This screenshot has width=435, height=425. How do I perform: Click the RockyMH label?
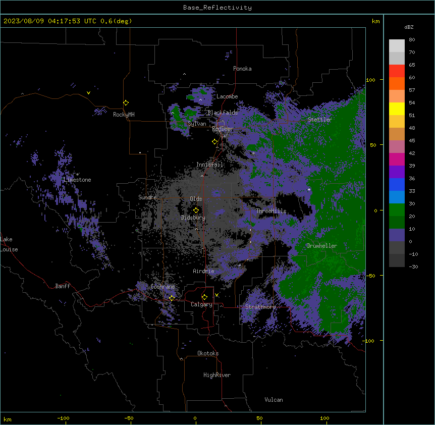pyautogui.click(x=124, y=115)
